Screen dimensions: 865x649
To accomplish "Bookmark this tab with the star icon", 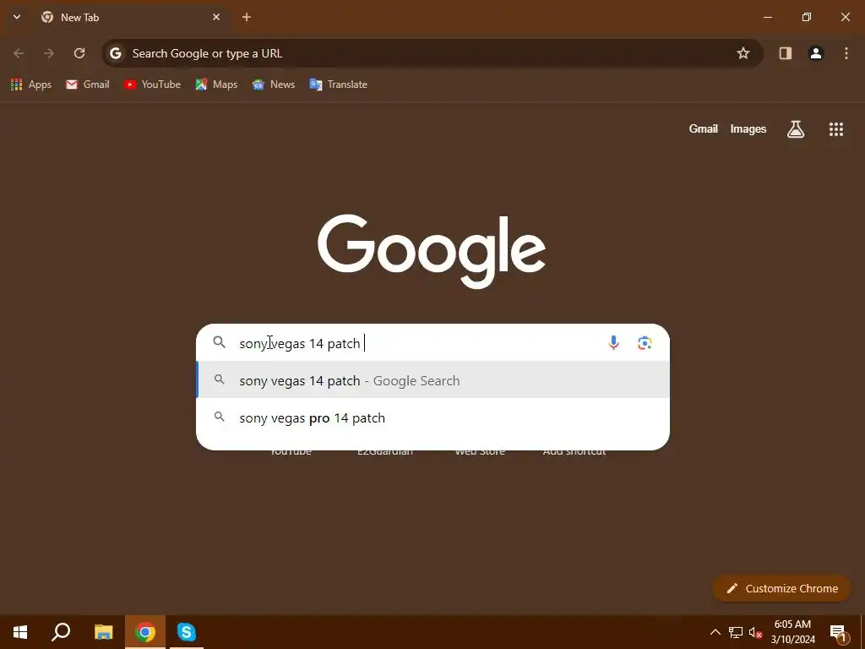I will tap(743, 53).
